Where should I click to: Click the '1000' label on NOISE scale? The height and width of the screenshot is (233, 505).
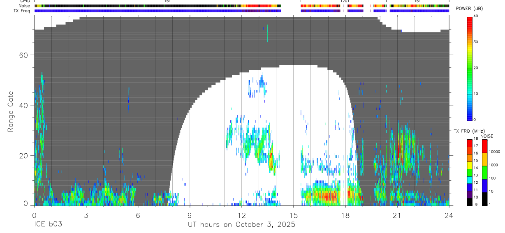pyautogui.click(x=493, y=165)
